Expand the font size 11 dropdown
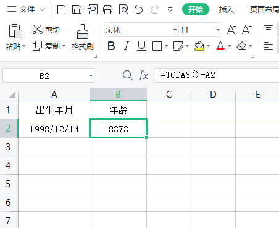The image size is (279, 228). pyautogui.click(x=218, y=30)
